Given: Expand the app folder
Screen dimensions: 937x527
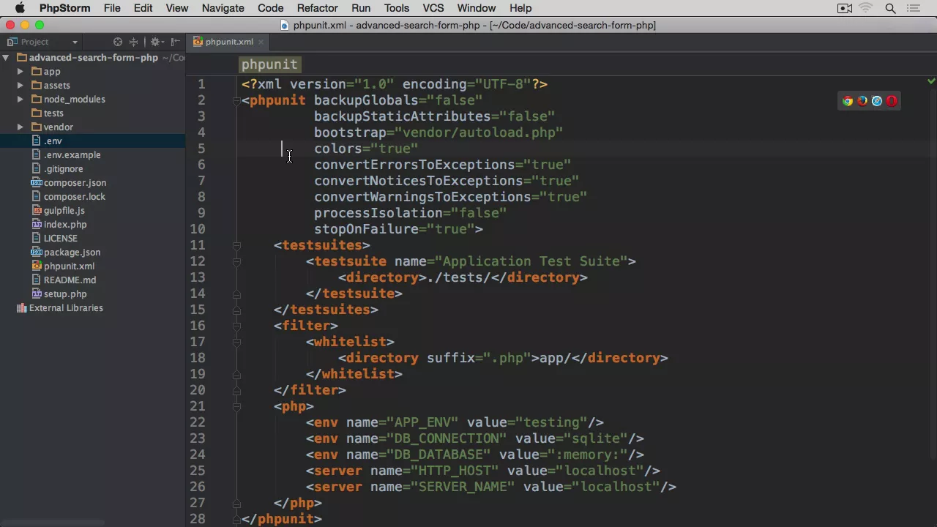Looking at the screenshot, I should point(20,72).
